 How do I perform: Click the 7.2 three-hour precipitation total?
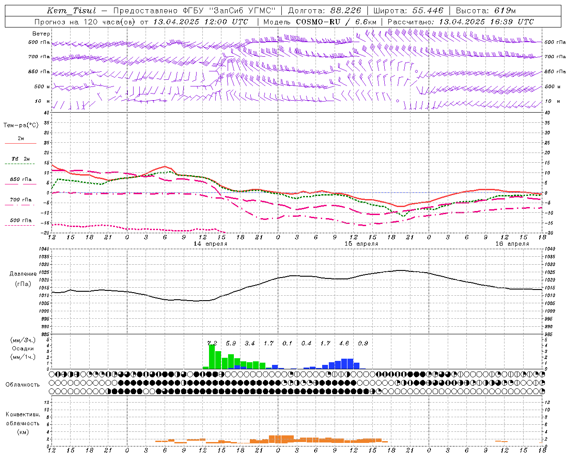[212, 343]
